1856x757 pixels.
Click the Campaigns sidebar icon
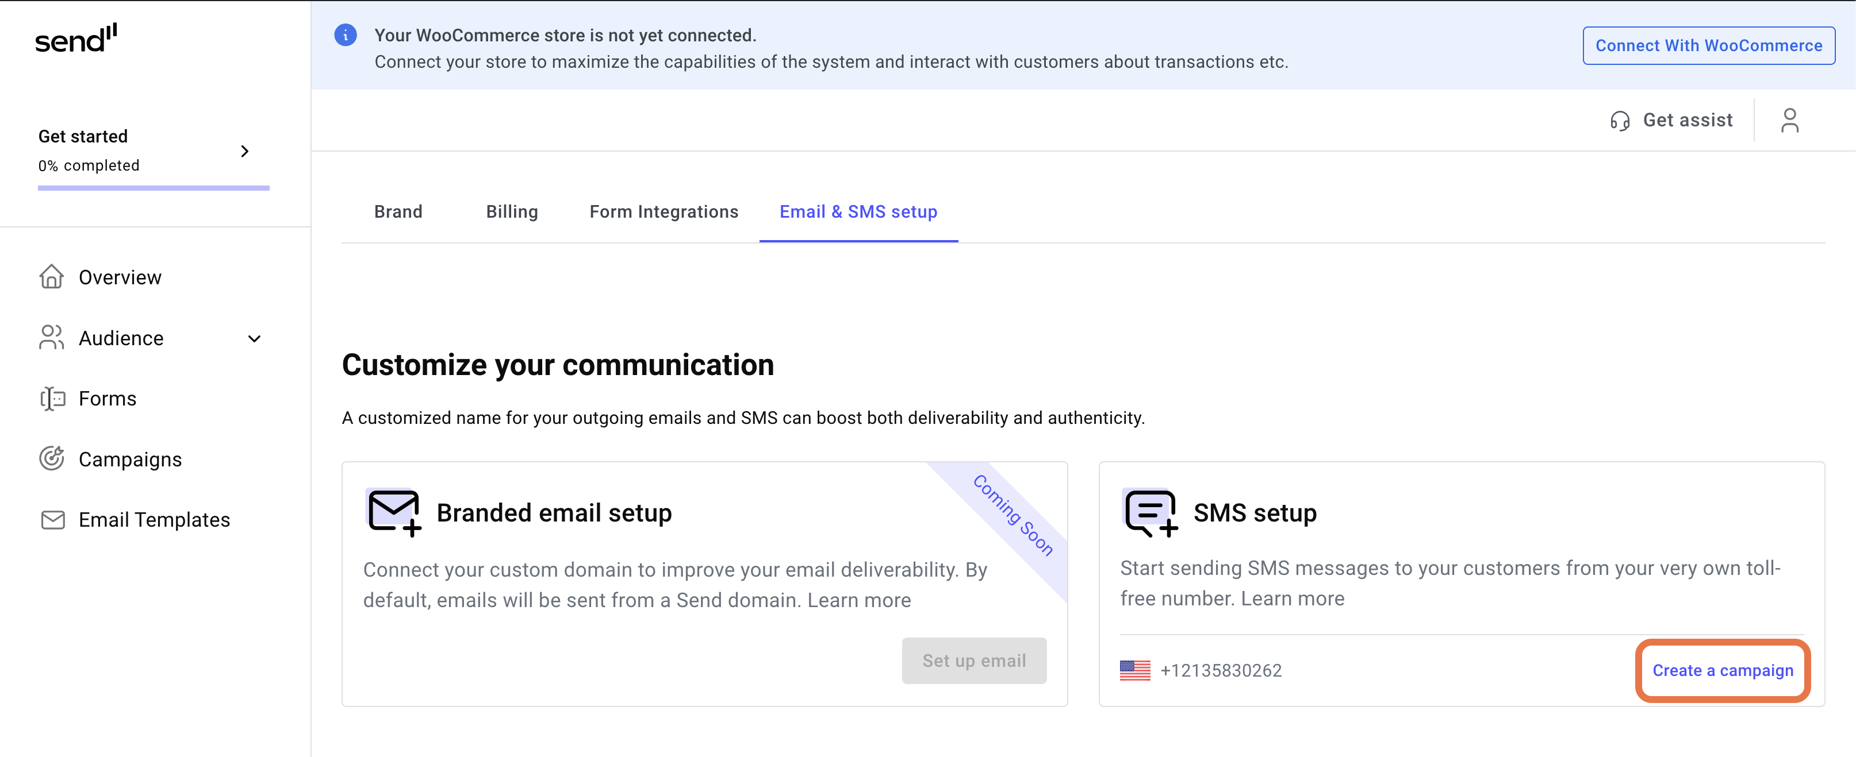point(52,459)
